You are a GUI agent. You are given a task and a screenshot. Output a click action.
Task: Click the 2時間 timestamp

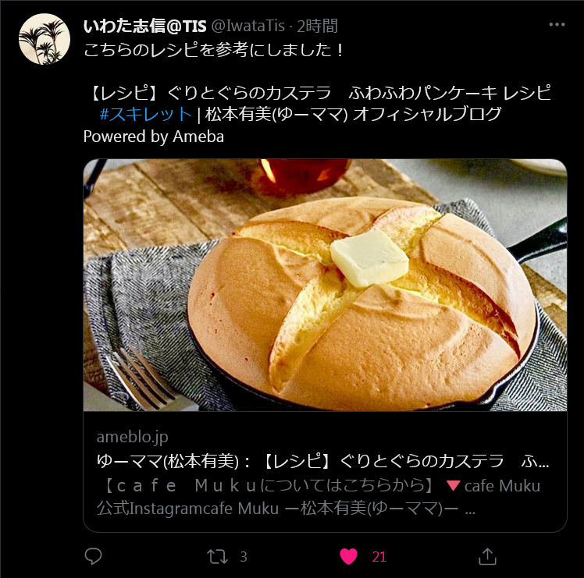pos(317,26)
